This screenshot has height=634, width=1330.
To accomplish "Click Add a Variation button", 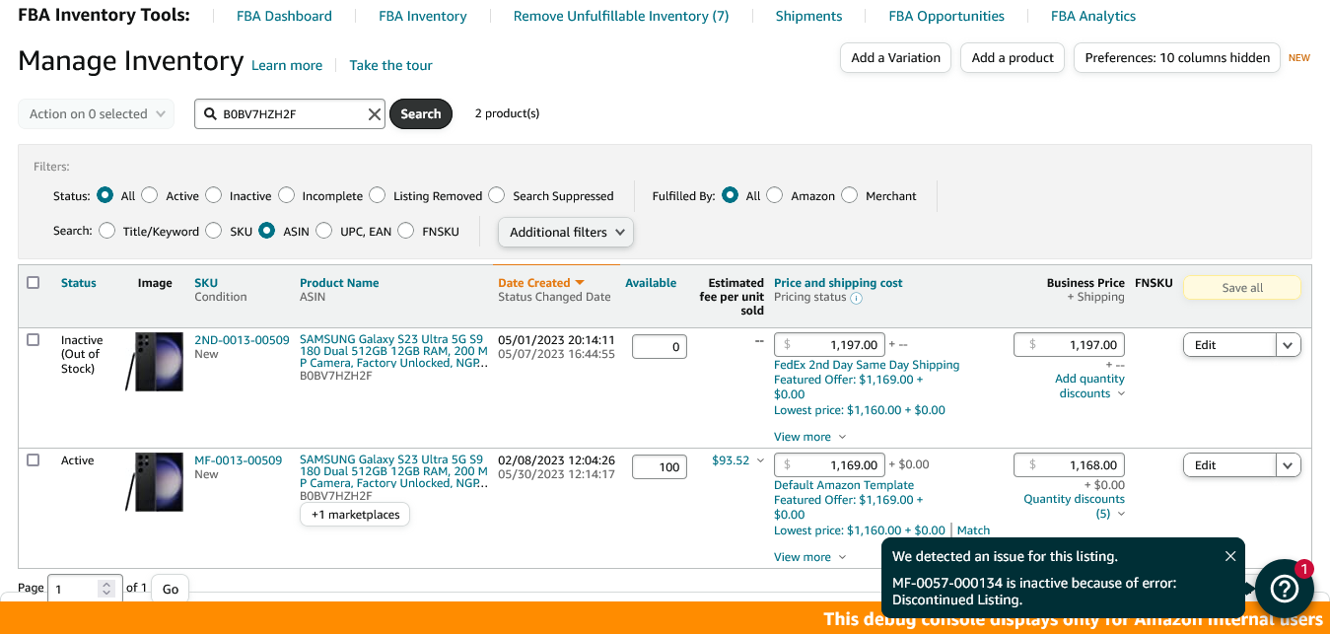I will [x=896, y=58].
